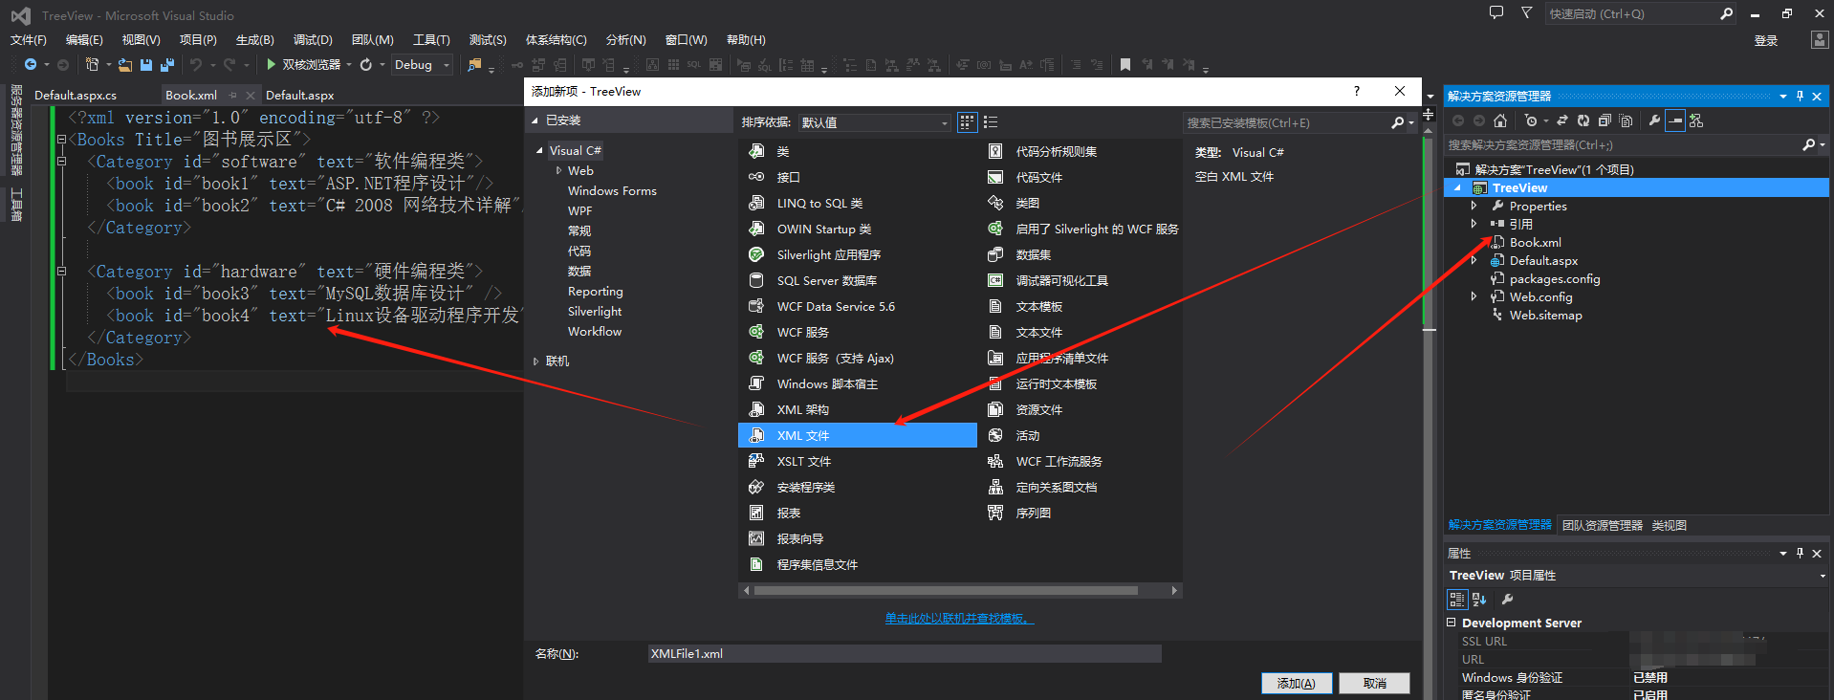Click the Sync with Active Document icon
The width and height of the screenshot is (1834, 700).
tap(1562, 120)
